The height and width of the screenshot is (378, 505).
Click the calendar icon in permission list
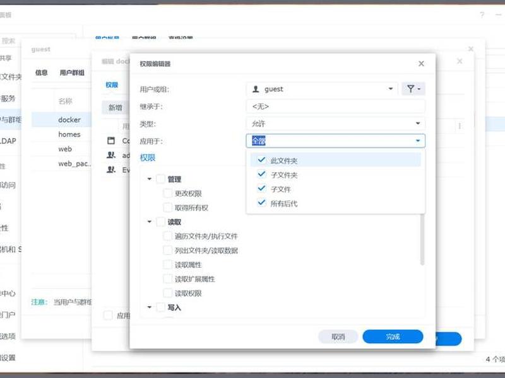(111, 140)
